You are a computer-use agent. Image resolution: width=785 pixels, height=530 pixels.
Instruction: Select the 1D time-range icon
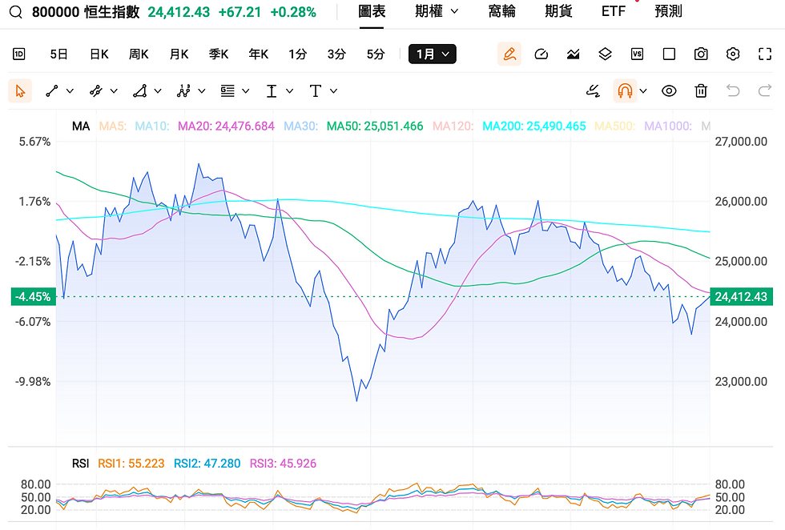click(19, 54)
